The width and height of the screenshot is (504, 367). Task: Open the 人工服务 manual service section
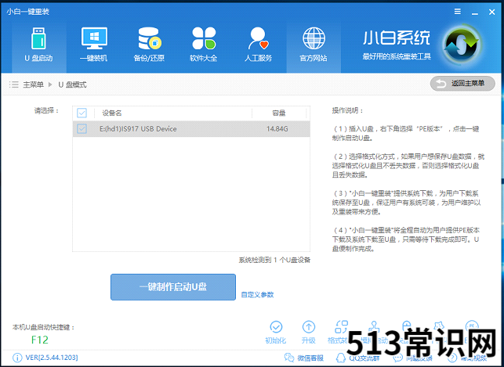click(x=258, y=45)
